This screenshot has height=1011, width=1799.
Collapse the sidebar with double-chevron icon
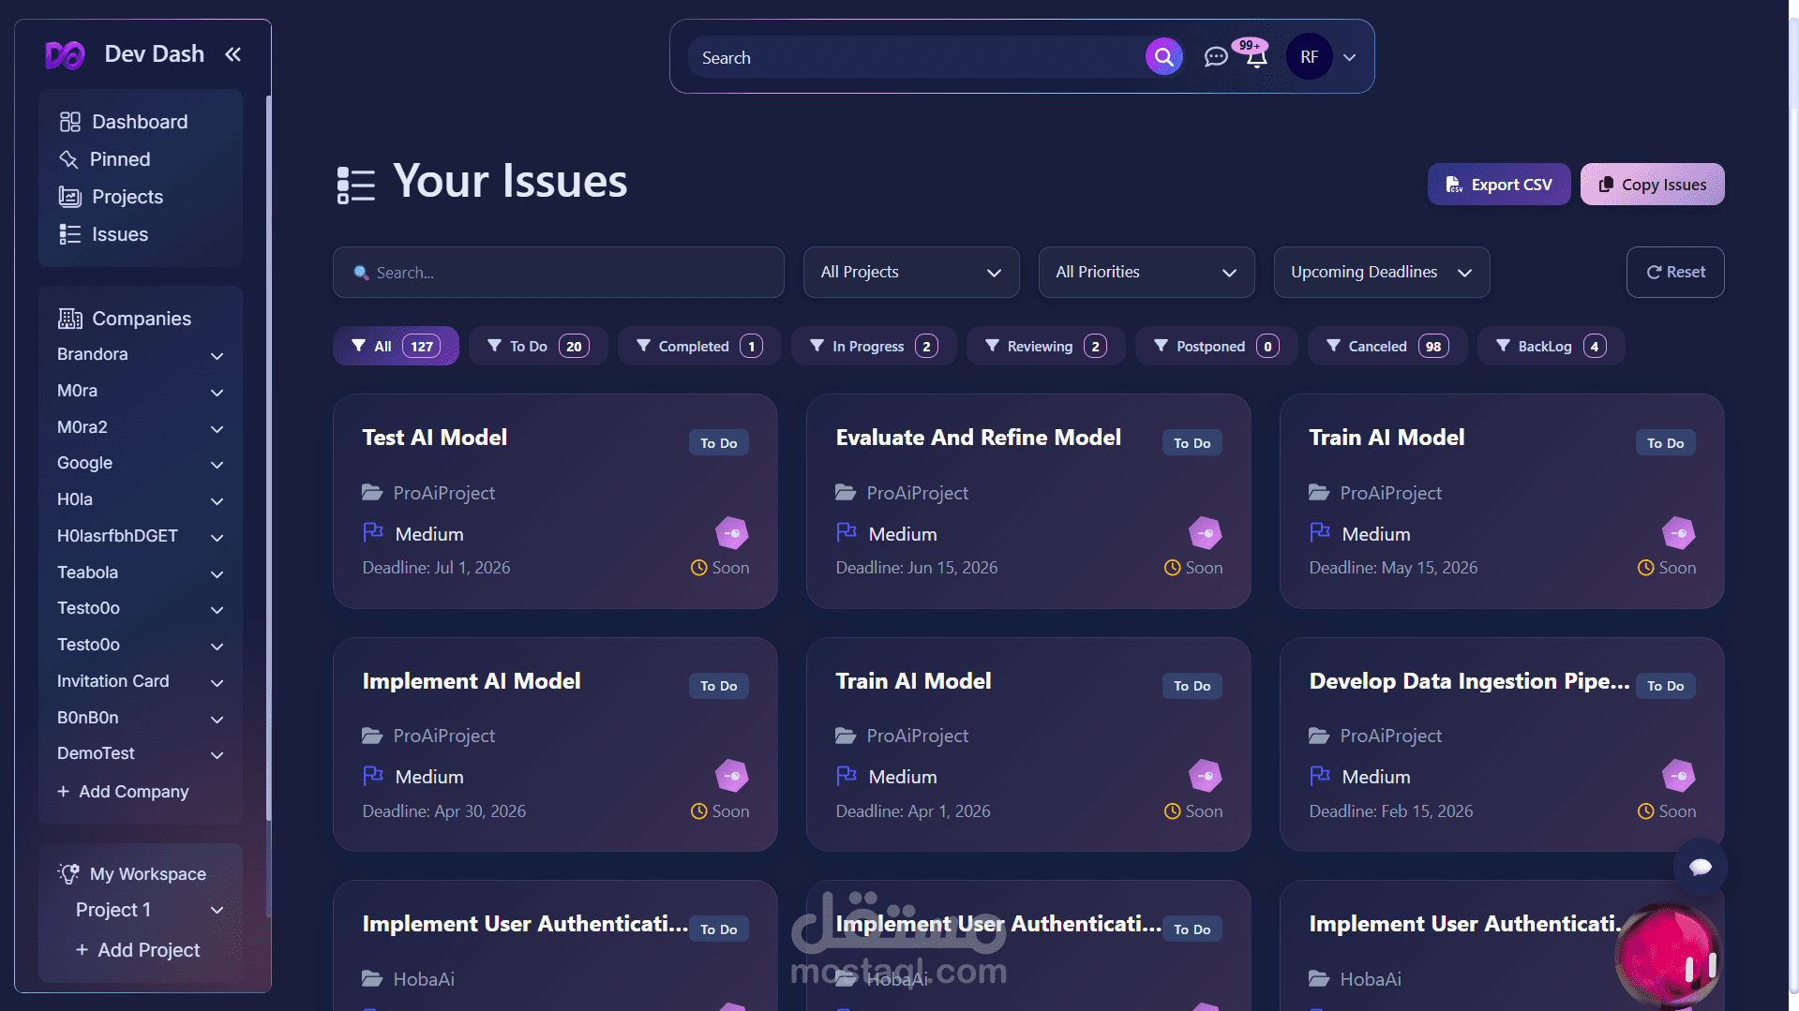[x=232, y=54]
